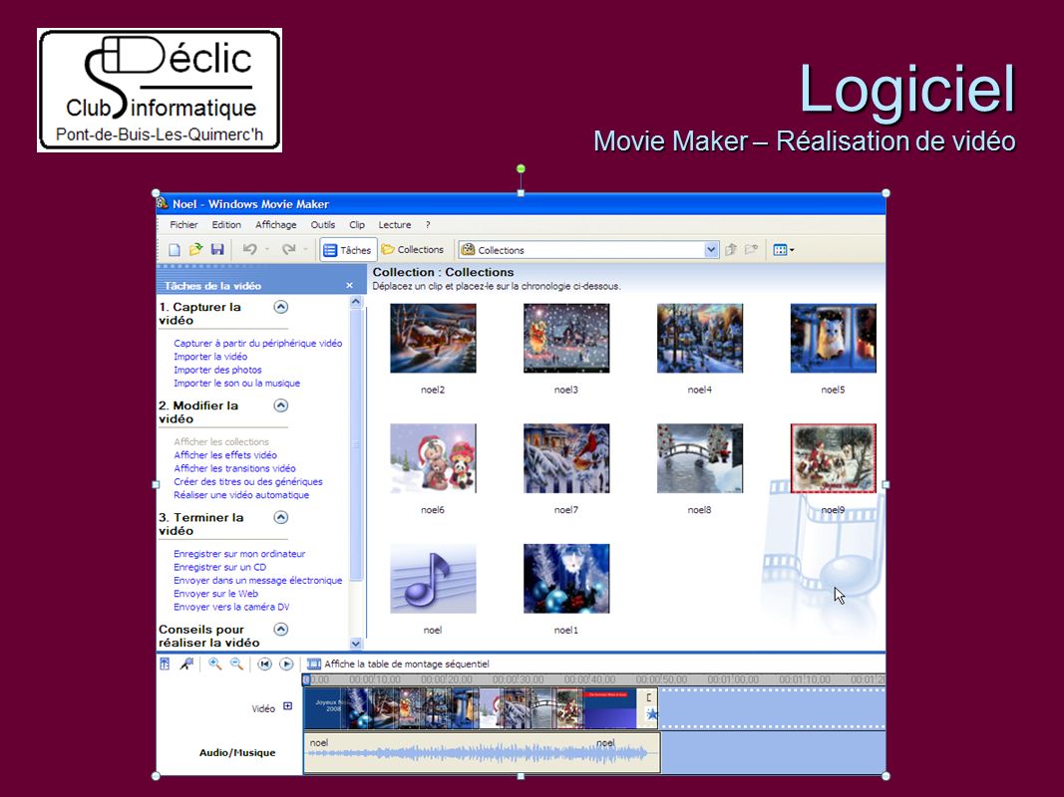The image size is (1064, 797).
Task: Open a project via the folder icon
Action: click(x=196, y=250)
